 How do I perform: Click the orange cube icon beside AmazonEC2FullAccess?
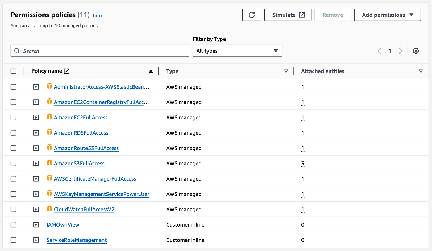click(49, 117)
